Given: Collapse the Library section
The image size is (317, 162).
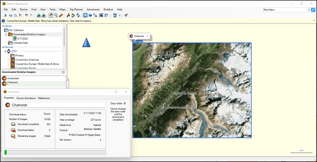Looking at the screenshot, I should pos(3,26).
